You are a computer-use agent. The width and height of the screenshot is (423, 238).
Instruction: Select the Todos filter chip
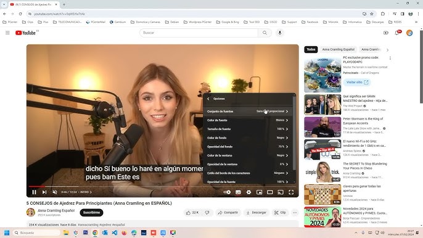point(311,49)
